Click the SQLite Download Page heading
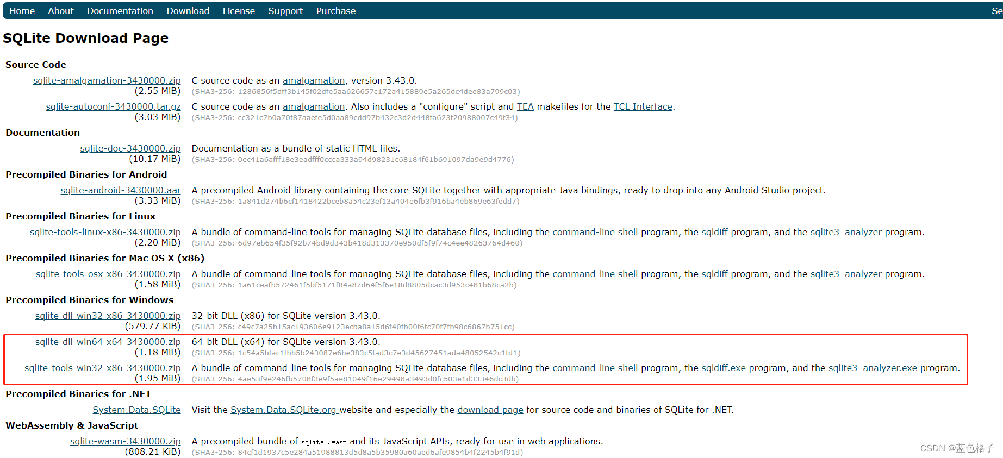 click(x=86, y=38)
